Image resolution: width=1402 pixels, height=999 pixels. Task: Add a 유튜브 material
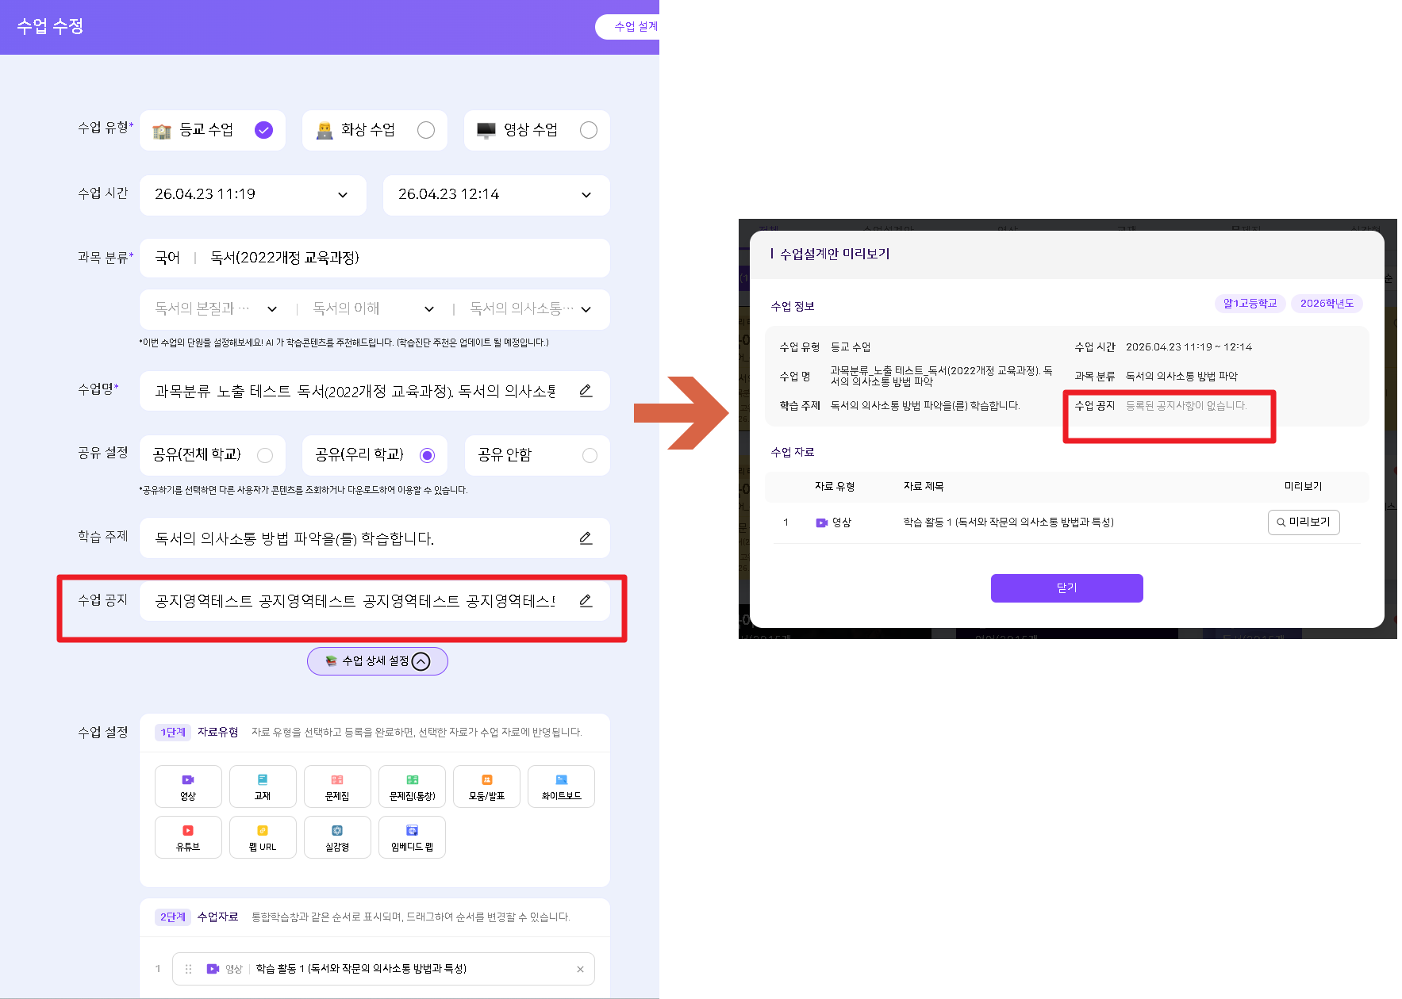tap(188, 836)
